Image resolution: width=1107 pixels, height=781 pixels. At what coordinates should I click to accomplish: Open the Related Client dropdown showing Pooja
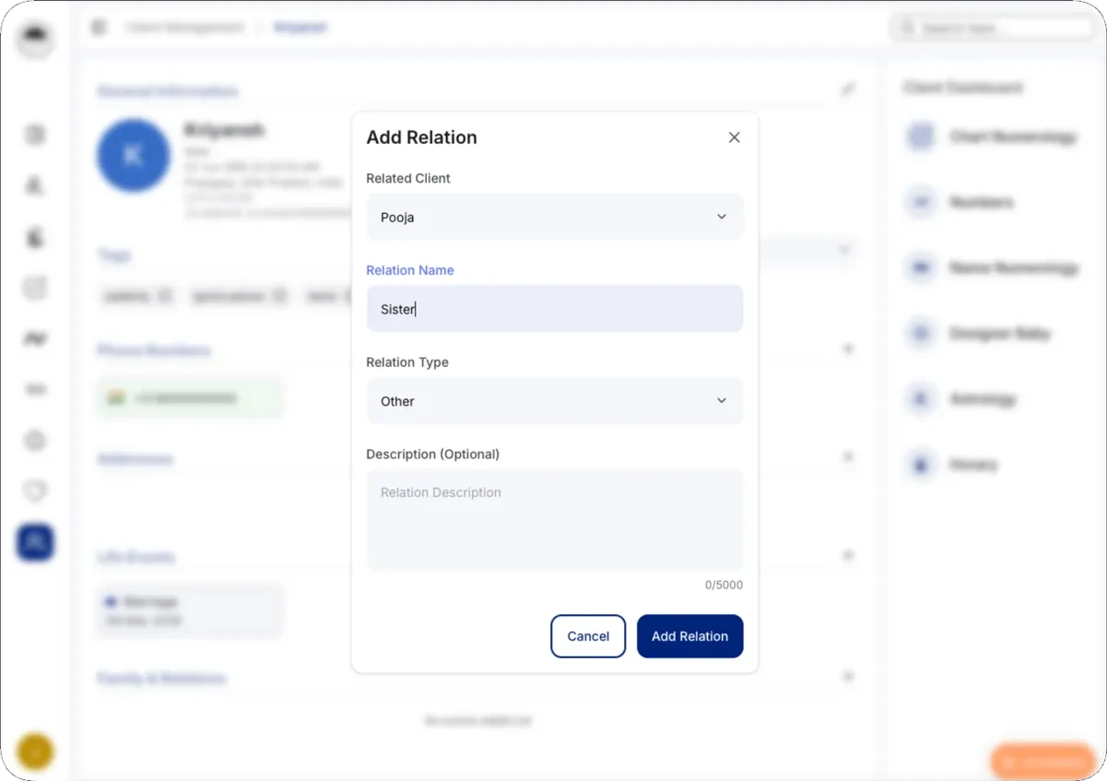554,217
